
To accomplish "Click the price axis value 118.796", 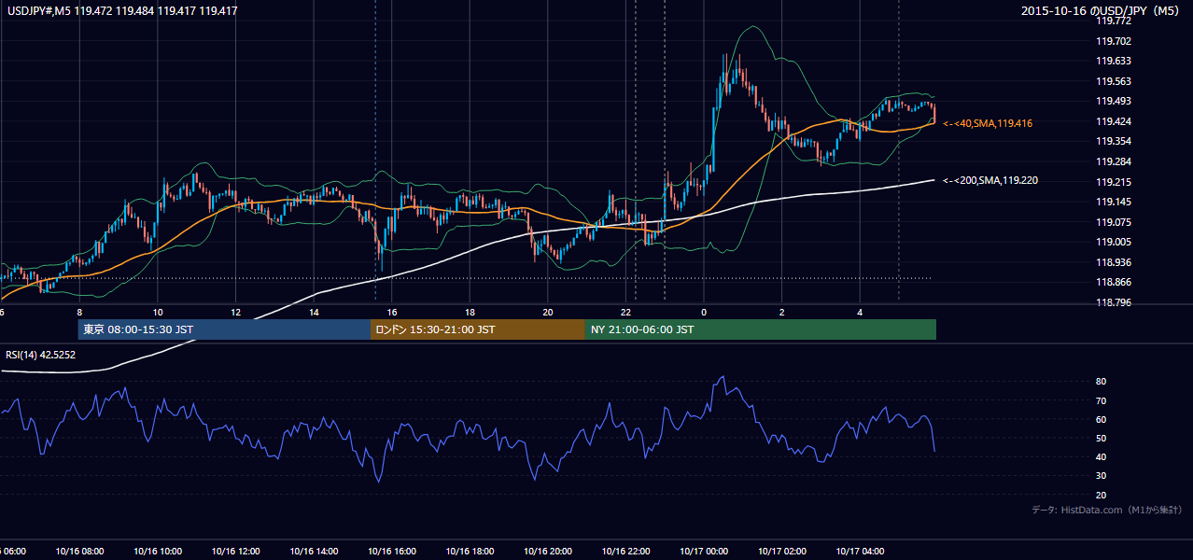I will [x=1113, y=302].
